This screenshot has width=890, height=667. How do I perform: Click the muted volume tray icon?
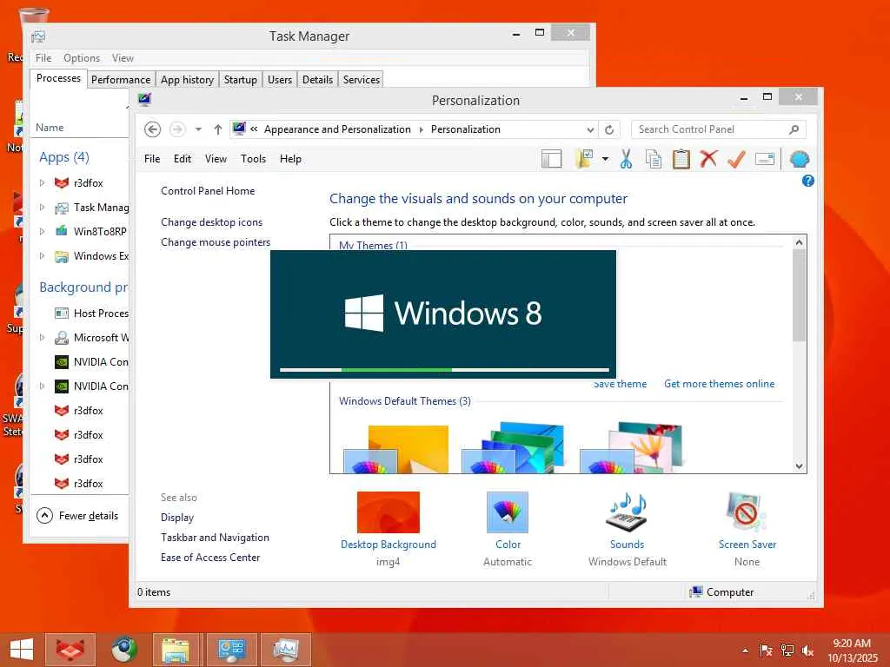coord(807,650)
